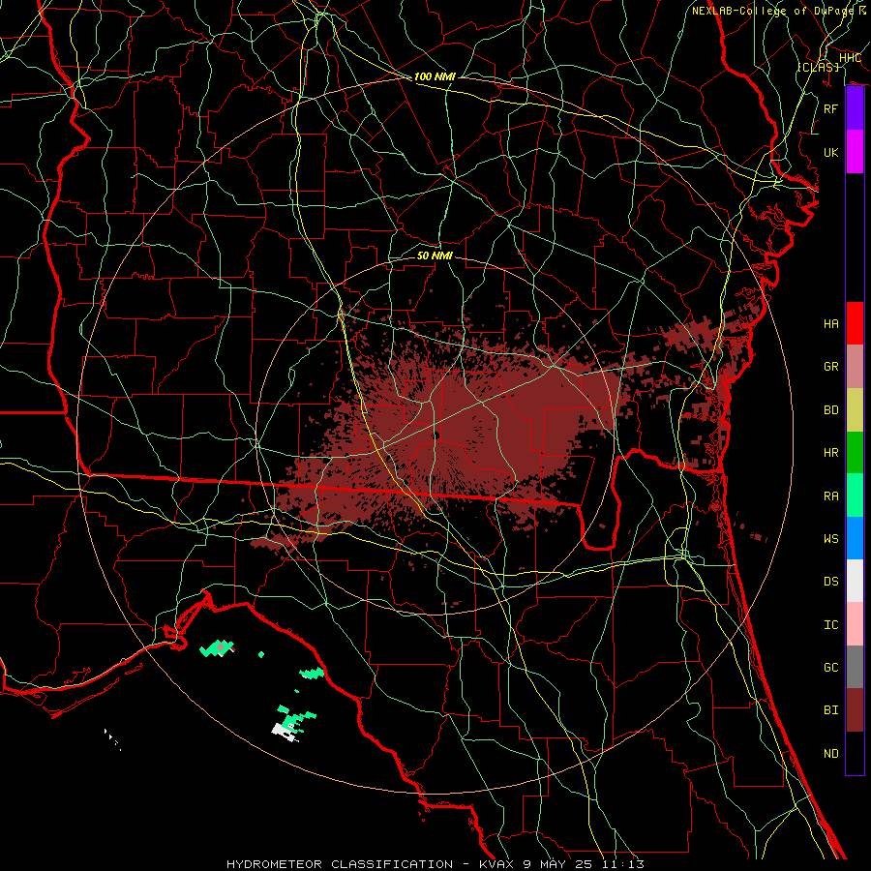The image size is (871, 871).
Task: Click the BD legend label
Action: coord(830,410)
